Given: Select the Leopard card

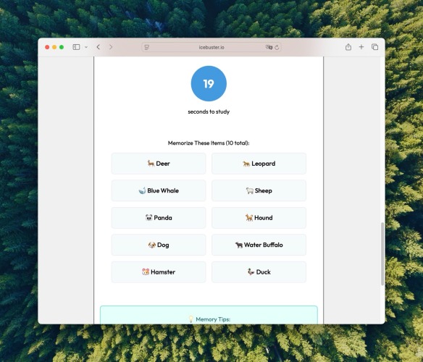Looking at the screenshot, I should click(x=259, y=164).
